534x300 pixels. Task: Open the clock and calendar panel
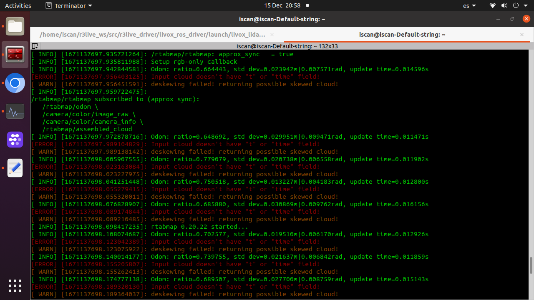click(x=282, y=6)
